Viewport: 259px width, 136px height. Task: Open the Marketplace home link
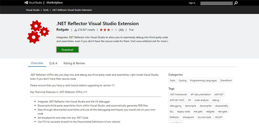point(55,3)
